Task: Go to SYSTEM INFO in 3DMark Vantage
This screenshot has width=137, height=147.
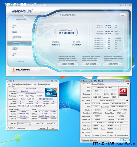Action: pos(17,37)
